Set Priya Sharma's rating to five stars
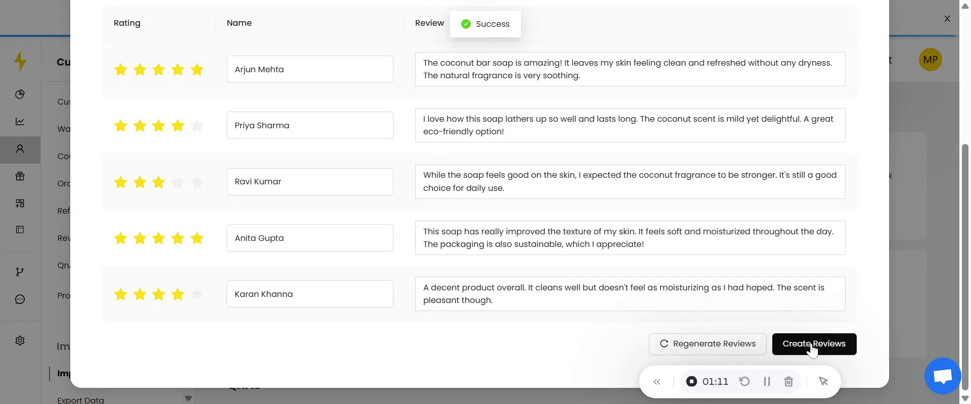This screenshot has width=971, height=404. click(197, 125)
